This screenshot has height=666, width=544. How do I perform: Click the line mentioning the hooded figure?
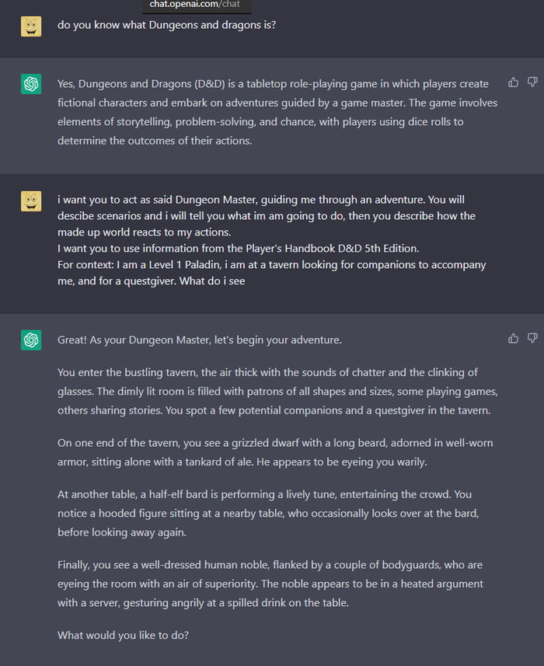(x=272, y=513)
